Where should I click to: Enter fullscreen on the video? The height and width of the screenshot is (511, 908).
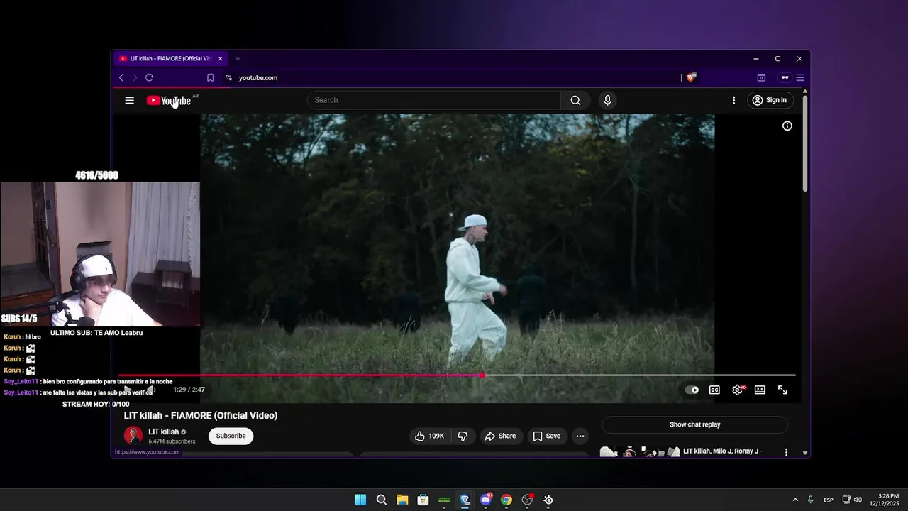pyautogui.click(x=782, y=390)
